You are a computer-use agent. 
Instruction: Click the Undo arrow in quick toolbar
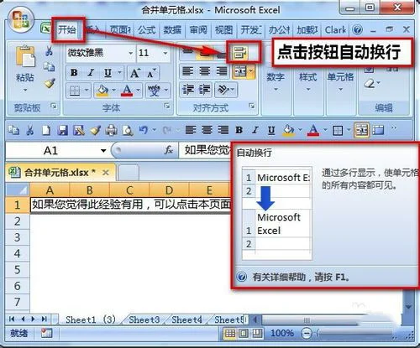(x=144, y=130)
